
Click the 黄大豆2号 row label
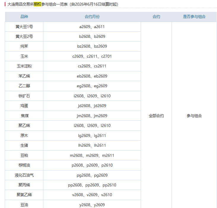click(x=24, y=36)
